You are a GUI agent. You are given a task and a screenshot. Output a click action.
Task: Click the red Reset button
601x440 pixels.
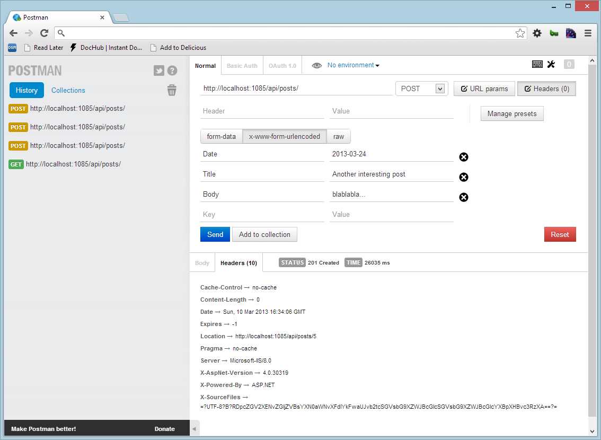560,234
